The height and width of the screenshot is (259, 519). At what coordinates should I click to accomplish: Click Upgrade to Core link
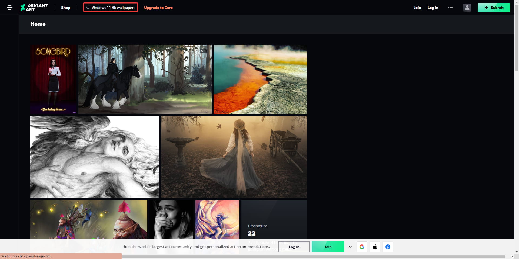pos(158,8)
